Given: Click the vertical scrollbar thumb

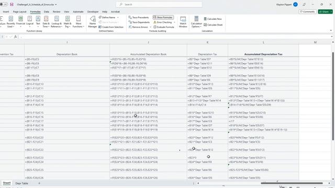Looking at the screenshot, I should tap(333, 96).
